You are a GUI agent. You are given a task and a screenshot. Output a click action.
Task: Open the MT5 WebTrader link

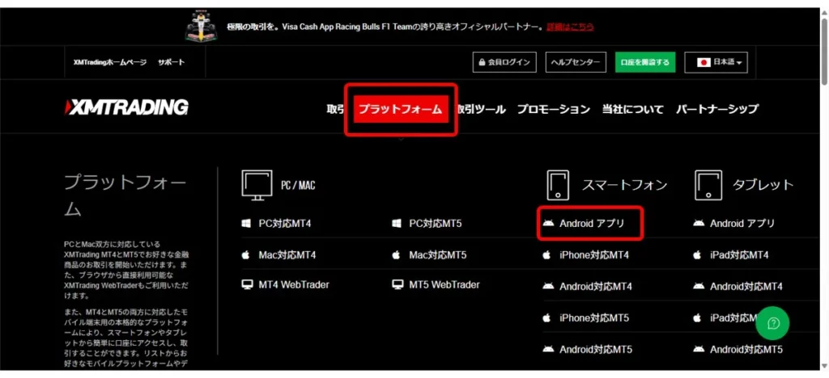click(444, 284)
